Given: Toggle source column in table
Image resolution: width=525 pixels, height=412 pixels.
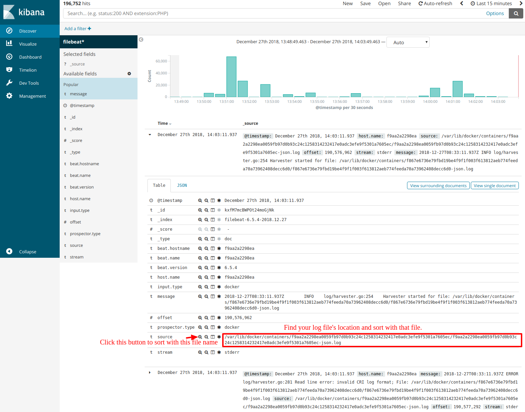Looking at the screenshot, I should tap(213, 337).
